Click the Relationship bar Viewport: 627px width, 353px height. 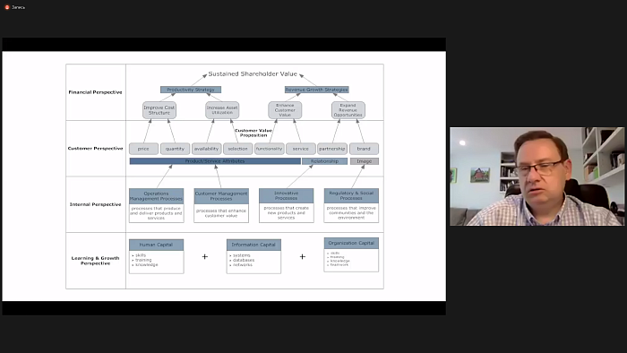pos(324,161)
